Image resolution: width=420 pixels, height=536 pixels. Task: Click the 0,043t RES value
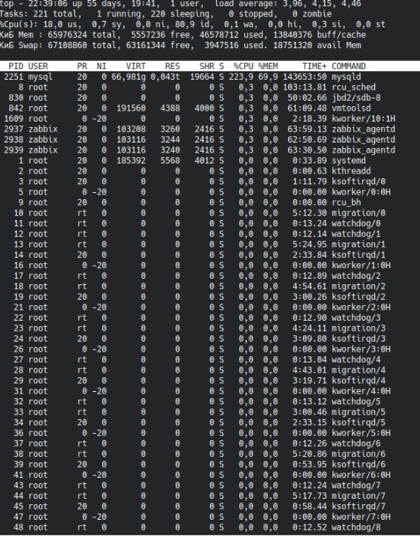[165, 77]
